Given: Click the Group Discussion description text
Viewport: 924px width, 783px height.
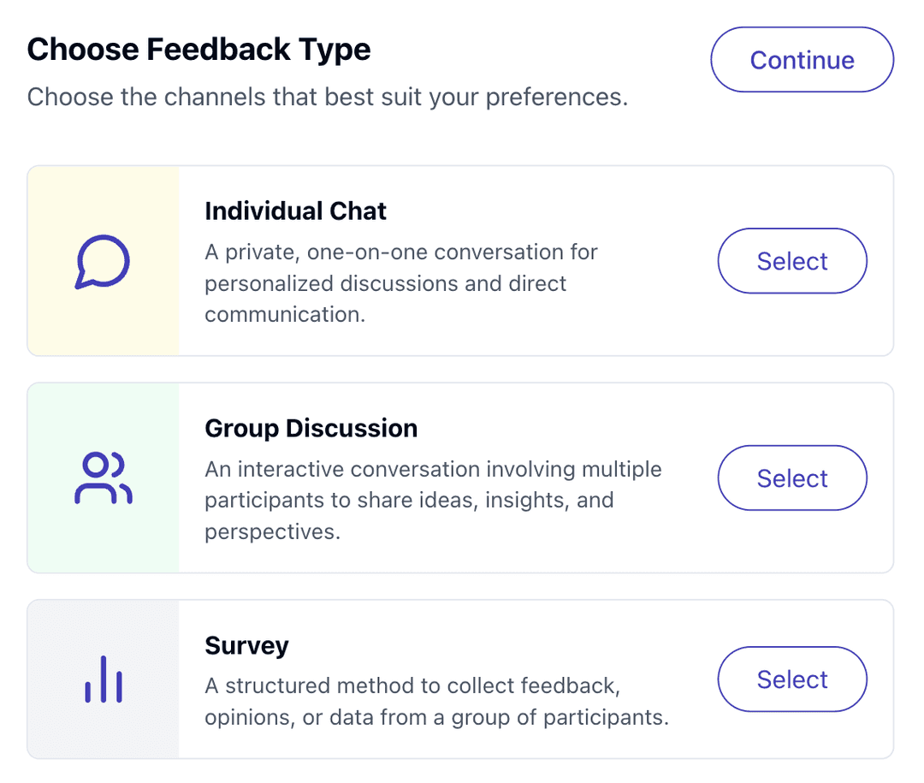Looking at the screenshot, I should [433, 500].
